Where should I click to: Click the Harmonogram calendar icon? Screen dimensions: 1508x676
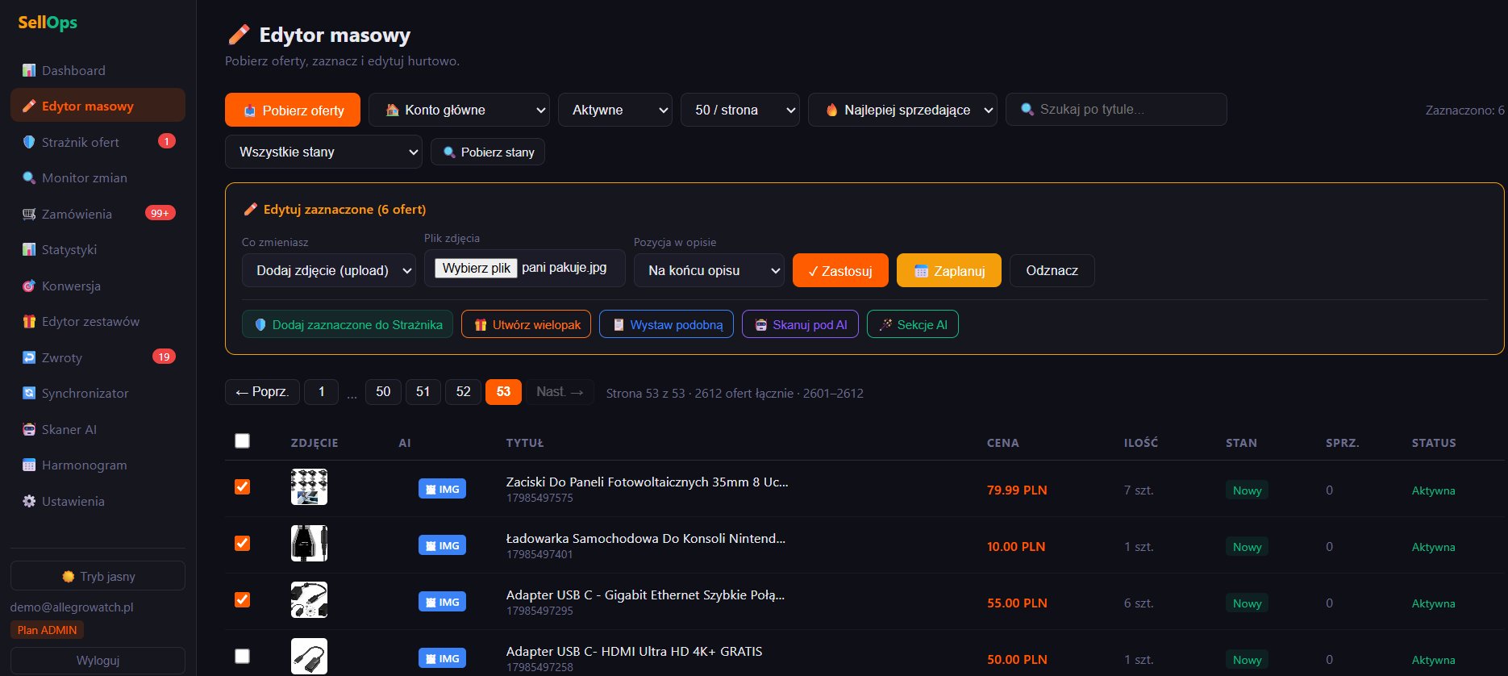click(29, 465)
